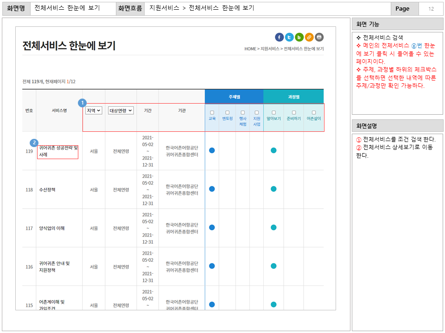Screen dimensions: 445x333
Task: Click the teal dot in row 118
Action: tap(273, 189)
